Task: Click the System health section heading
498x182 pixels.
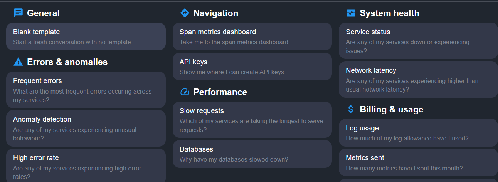Action: pos(389,13)
